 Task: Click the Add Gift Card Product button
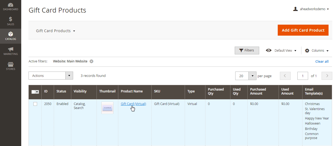click(303, 30)
